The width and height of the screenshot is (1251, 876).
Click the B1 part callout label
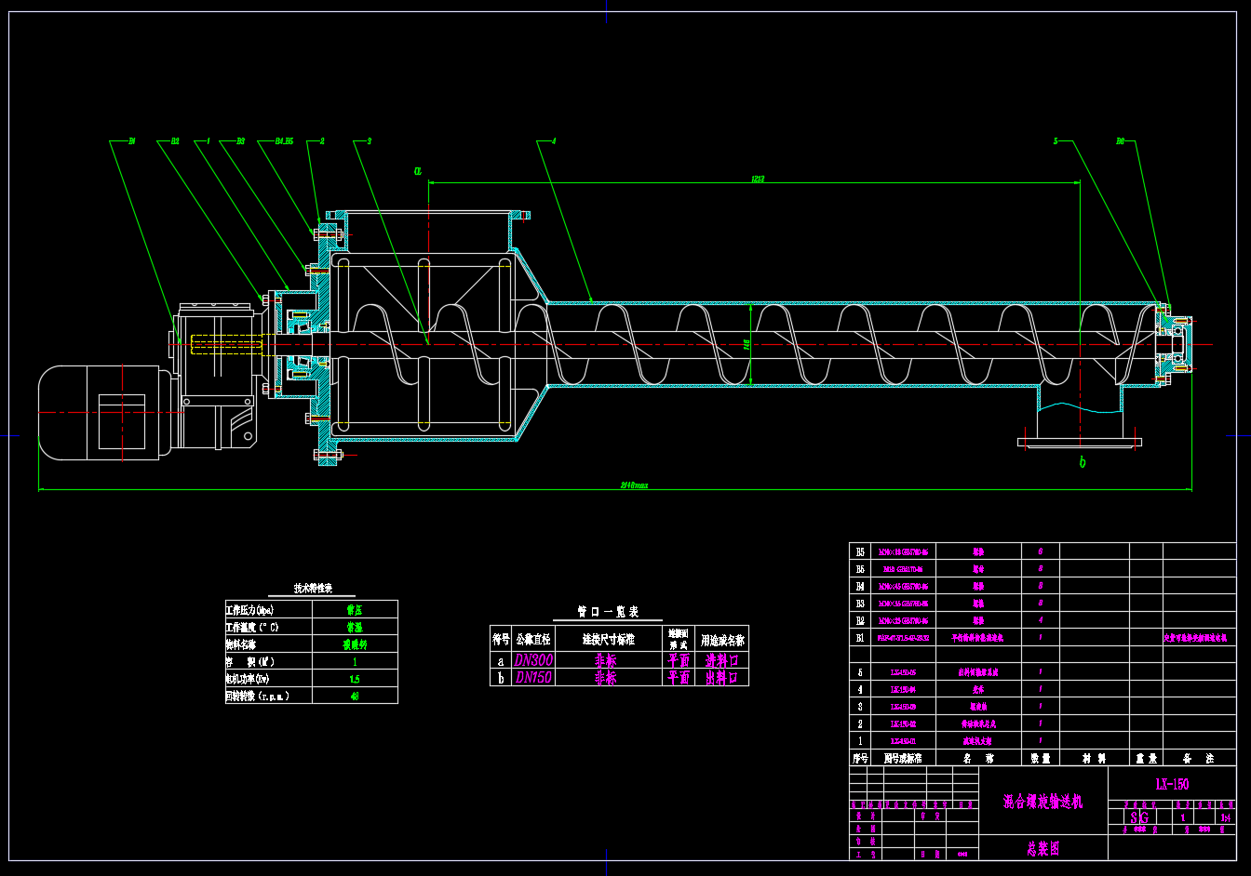point(131,141)
